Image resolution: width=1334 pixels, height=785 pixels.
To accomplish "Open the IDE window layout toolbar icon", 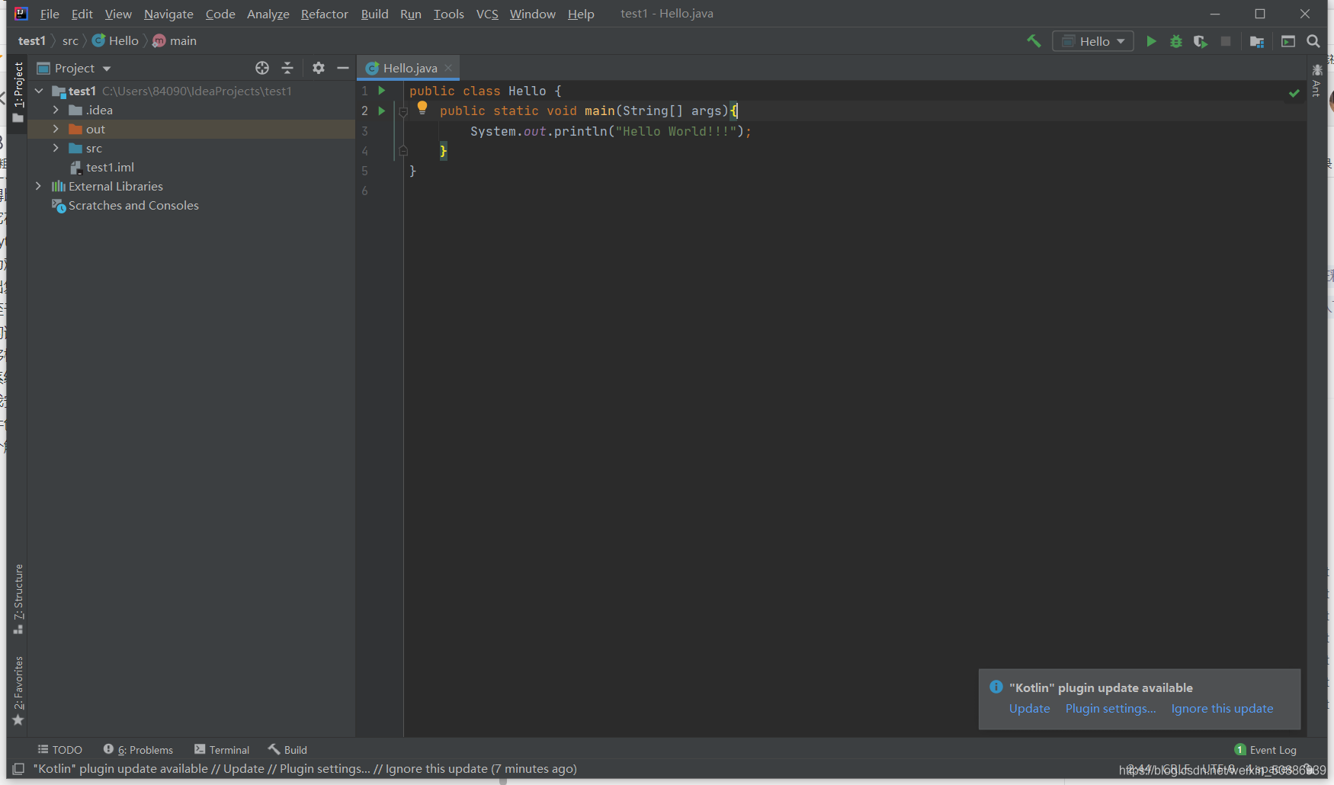I will [1288, 41].
